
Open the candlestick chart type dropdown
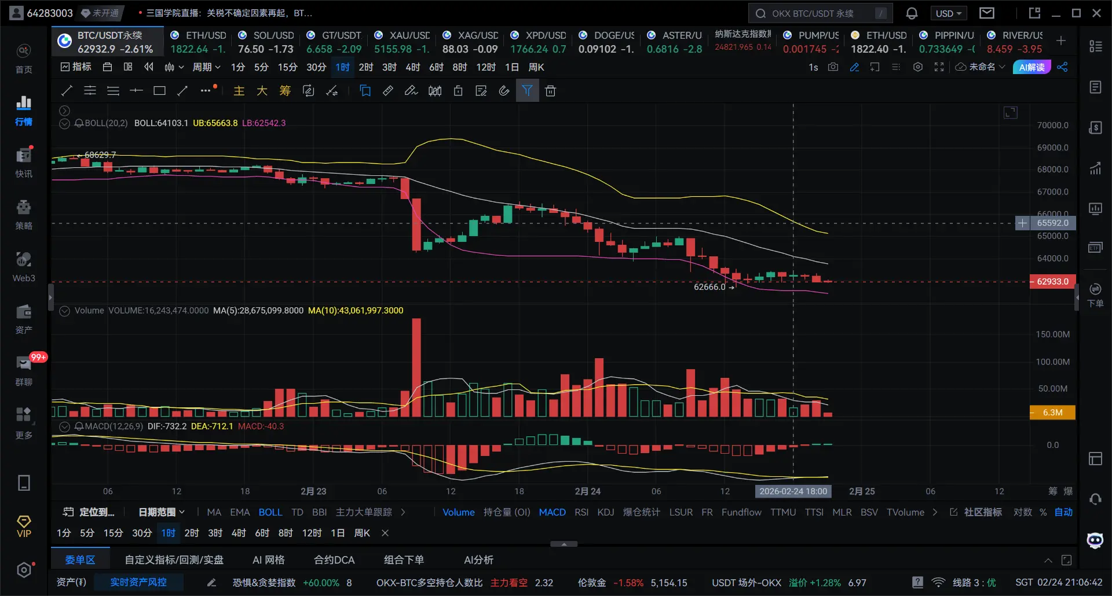[173, 67]
